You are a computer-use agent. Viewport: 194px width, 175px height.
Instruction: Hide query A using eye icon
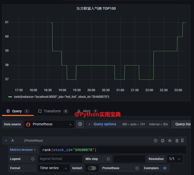pos(170,141)
